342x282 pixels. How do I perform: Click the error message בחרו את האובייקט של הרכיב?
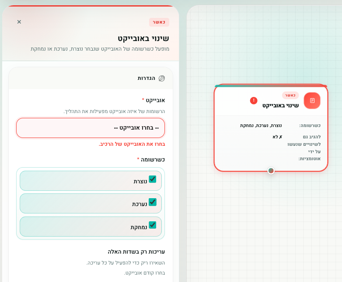tap(132, 144)
